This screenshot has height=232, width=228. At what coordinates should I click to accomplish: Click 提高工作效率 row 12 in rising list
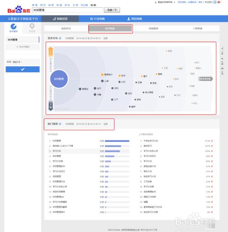pyautogui.click(x=150, y=197)
